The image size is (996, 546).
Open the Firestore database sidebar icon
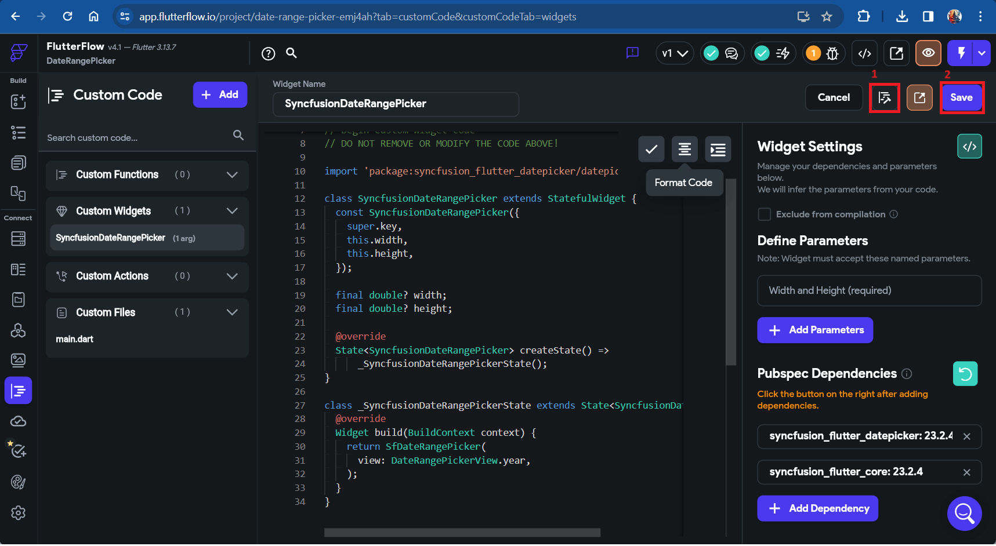coord(19,238)
